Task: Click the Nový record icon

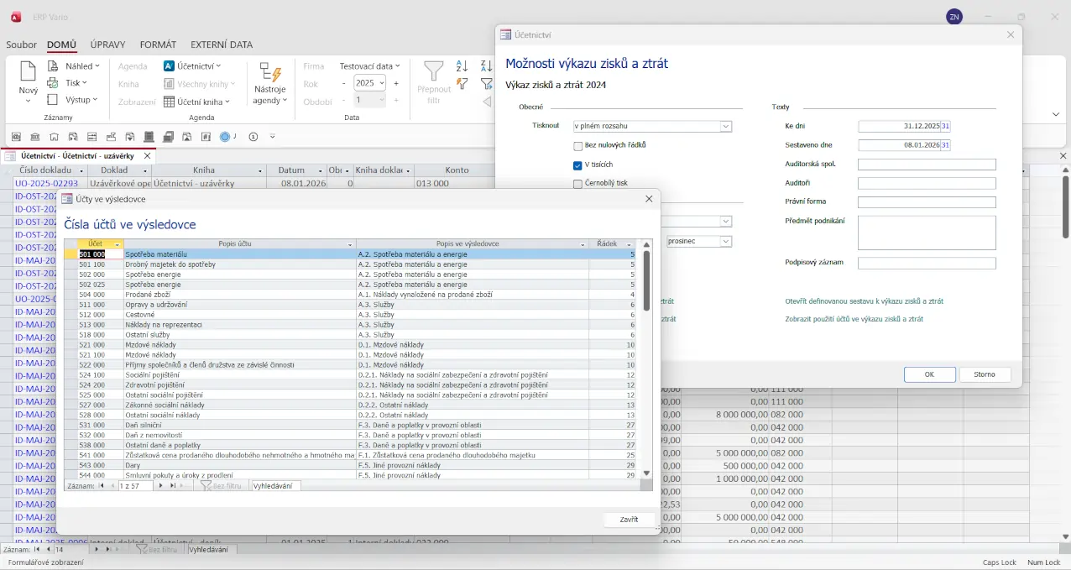Action: coord(29,73)
